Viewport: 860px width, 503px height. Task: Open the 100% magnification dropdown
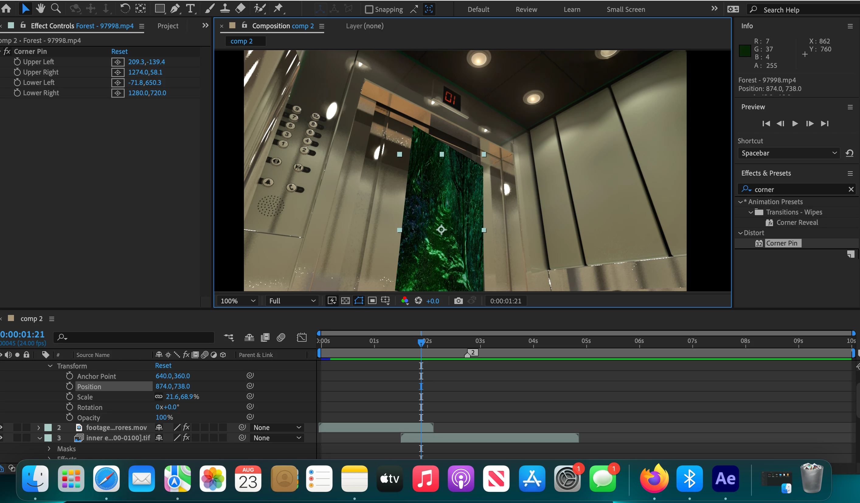point(238,301)
